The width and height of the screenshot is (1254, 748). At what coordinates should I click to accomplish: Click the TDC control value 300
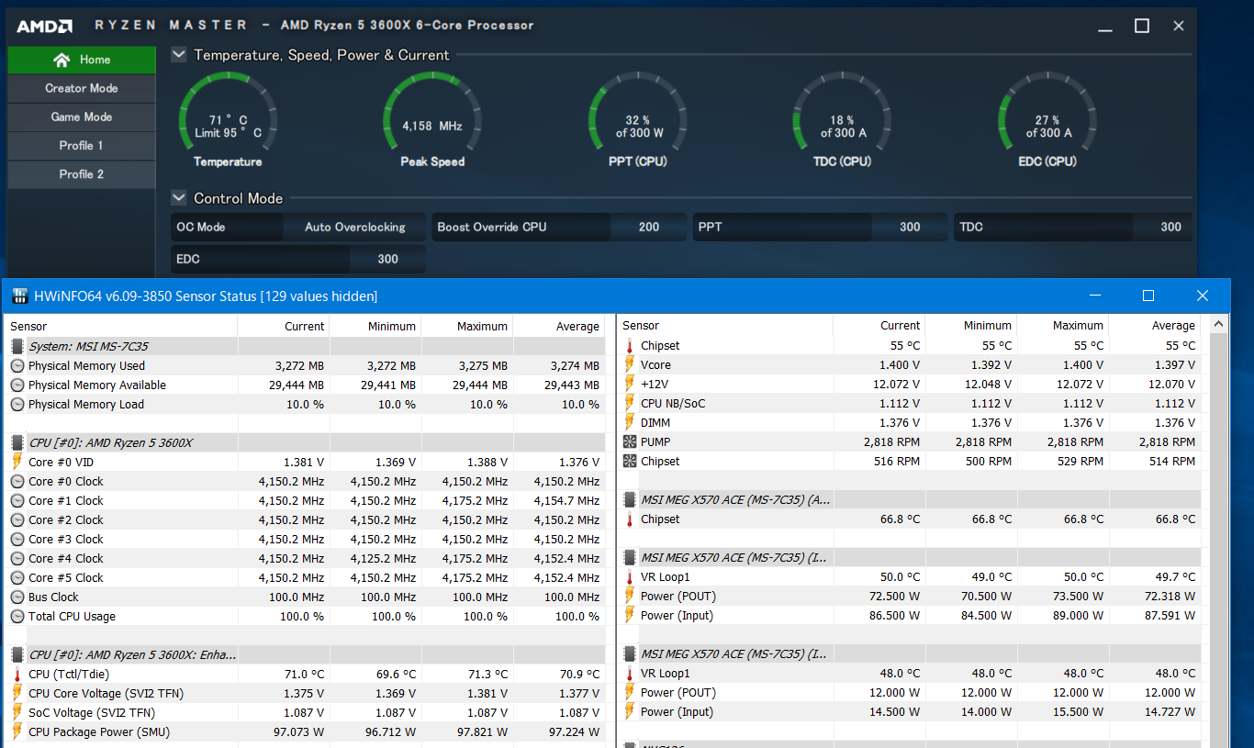pyautogui.click(x=1170, y=227)
